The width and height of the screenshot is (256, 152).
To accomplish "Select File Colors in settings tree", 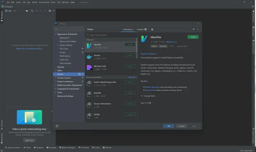I will [x=64, y=49].
